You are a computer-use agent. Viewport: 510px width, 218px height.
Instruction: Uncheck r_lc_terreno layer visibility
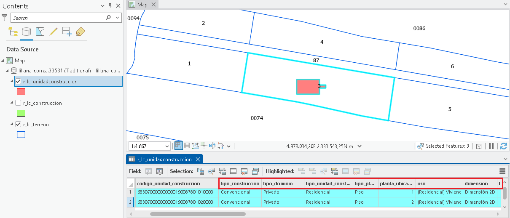click(18, 125)
